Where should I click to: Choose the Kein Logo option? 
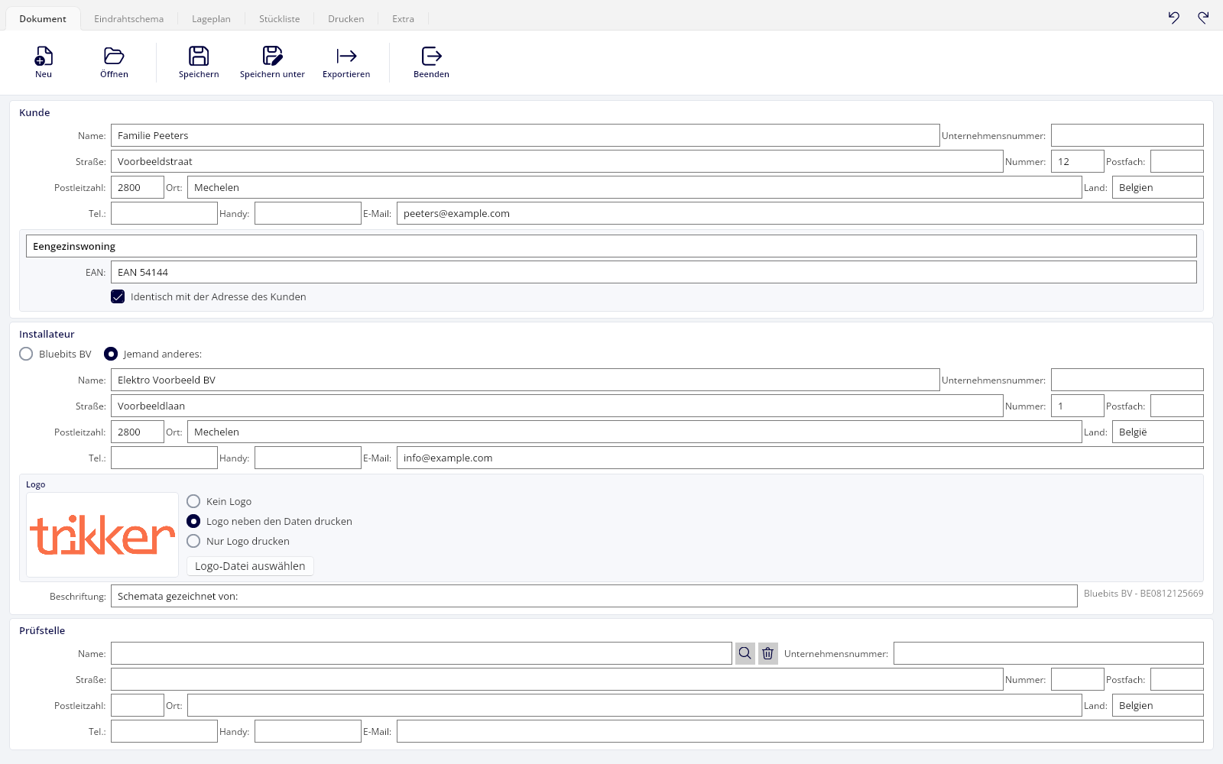pos(193,501)
